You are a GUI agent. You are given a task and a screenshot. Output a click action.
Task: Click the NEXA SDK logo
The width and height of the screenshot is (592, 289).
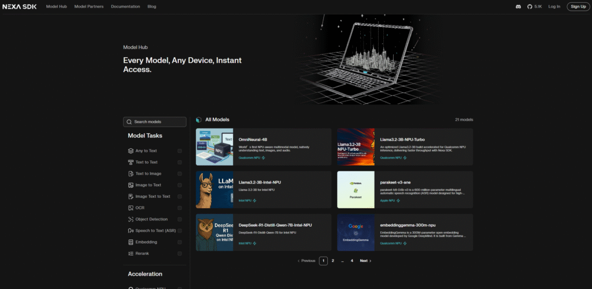[x=20, y=6]
